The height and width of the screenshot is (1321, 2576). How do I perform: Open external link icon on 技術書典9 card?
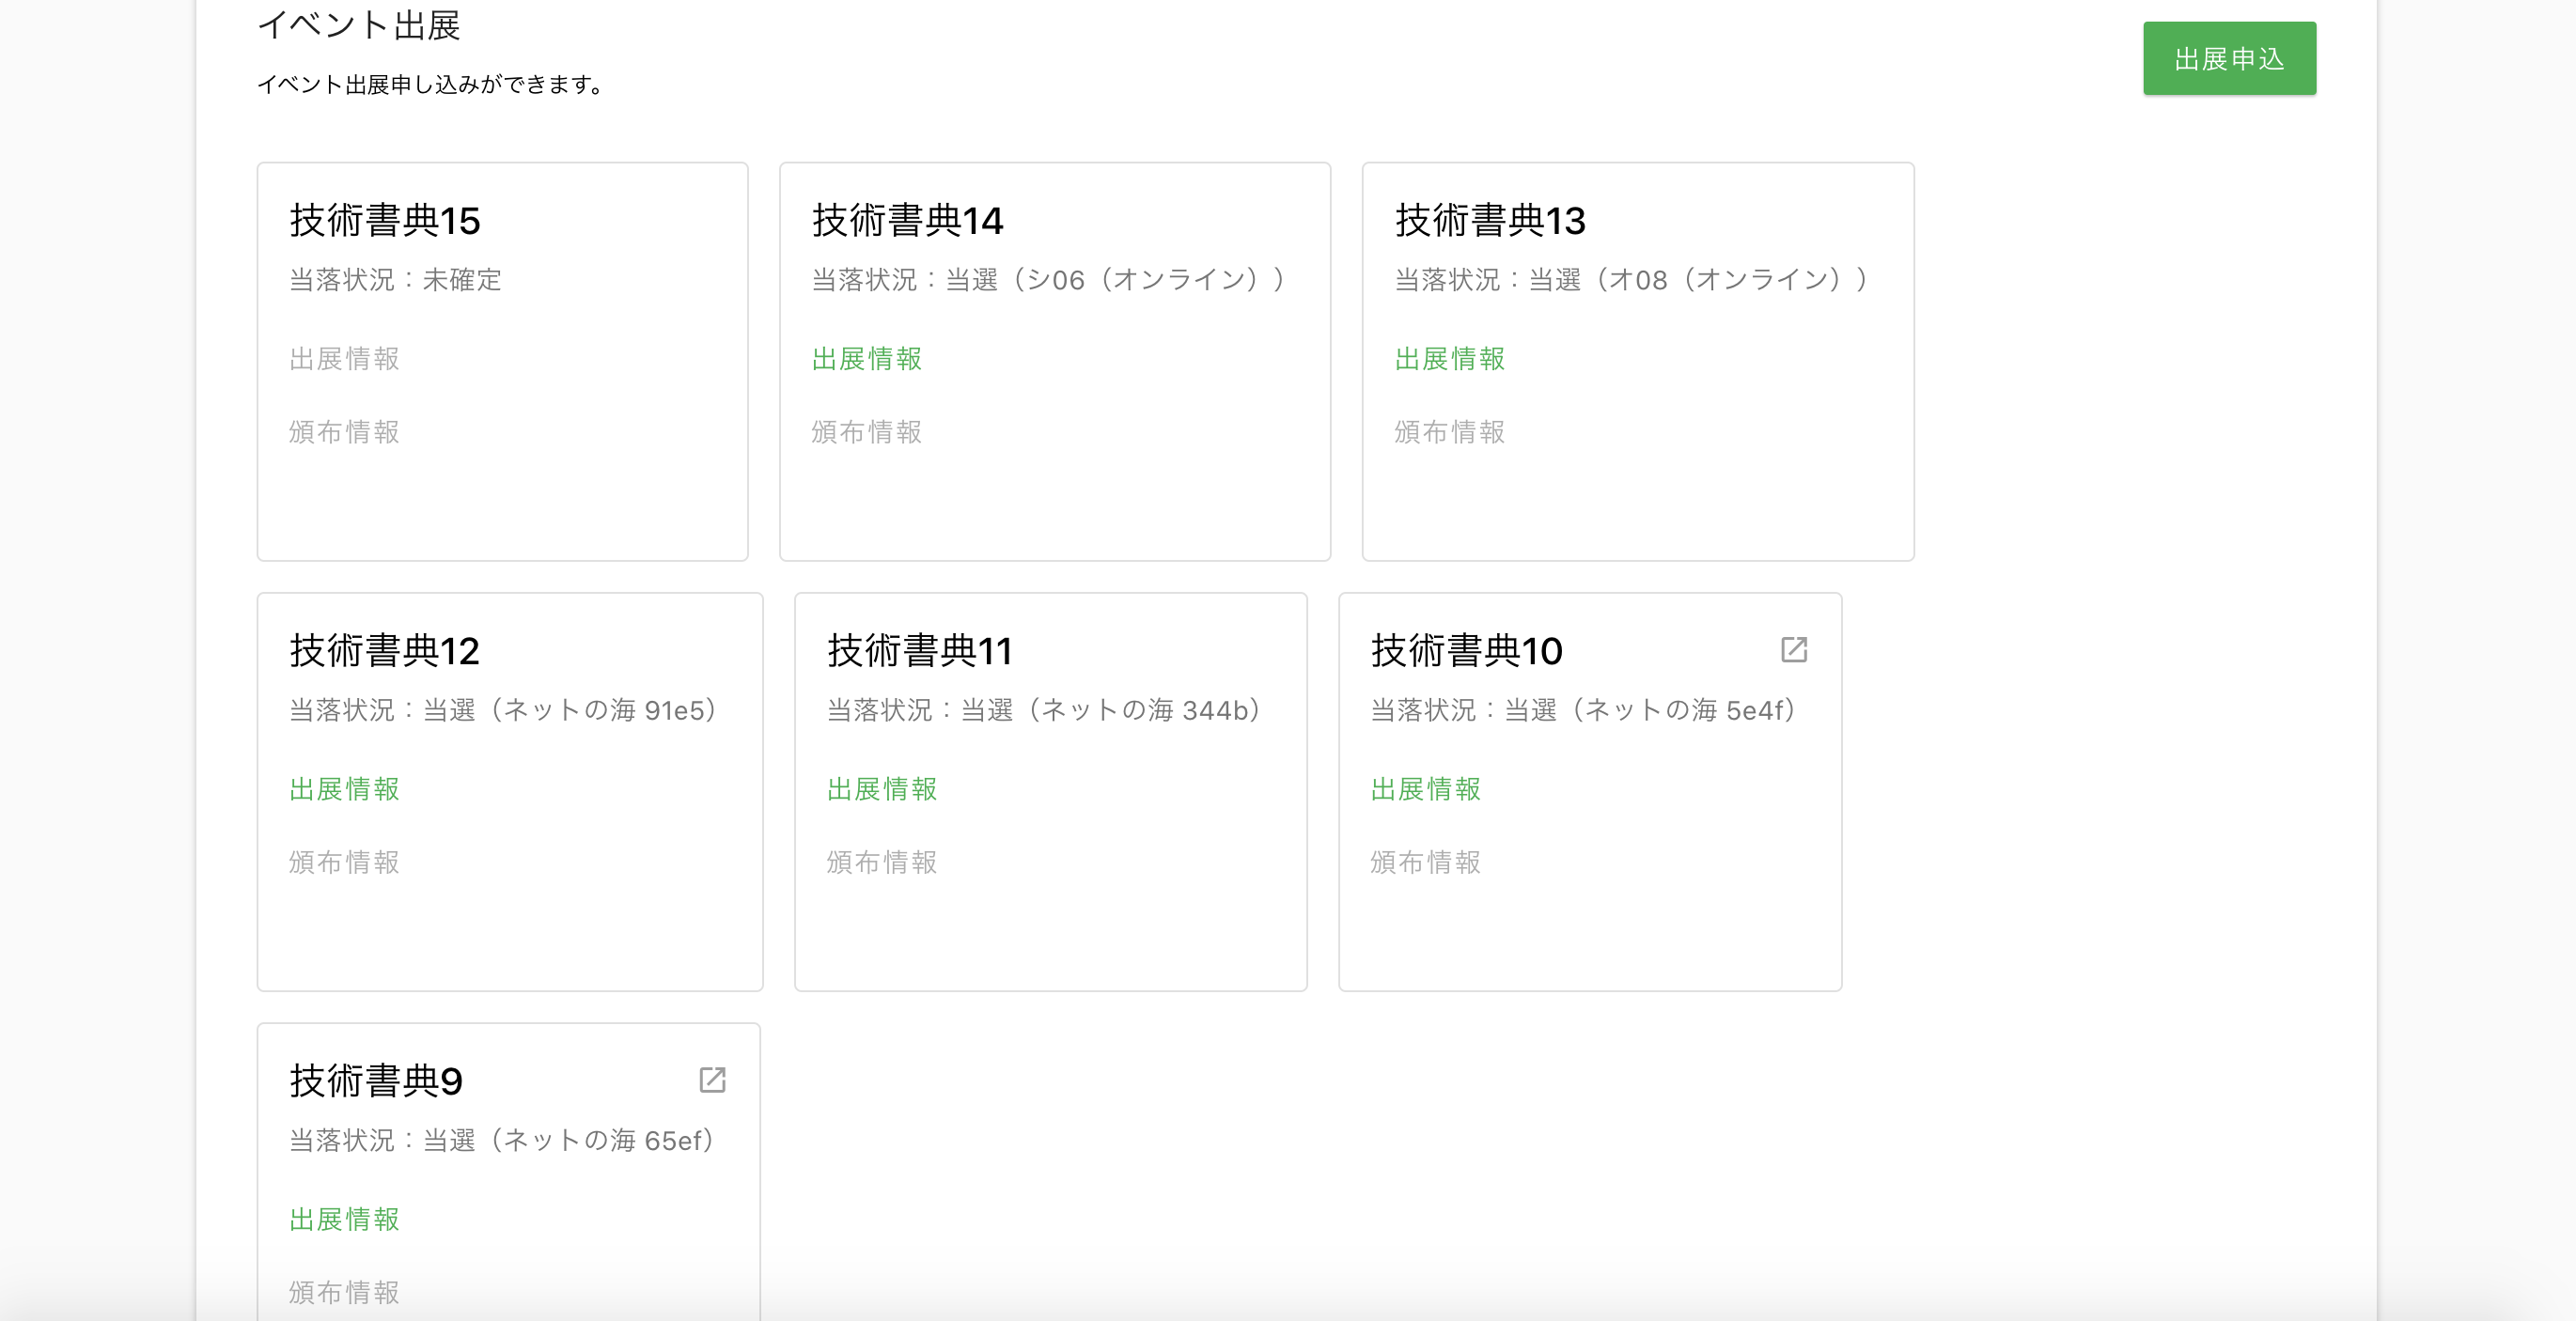pyautogui.click(x=712, y=1080)
